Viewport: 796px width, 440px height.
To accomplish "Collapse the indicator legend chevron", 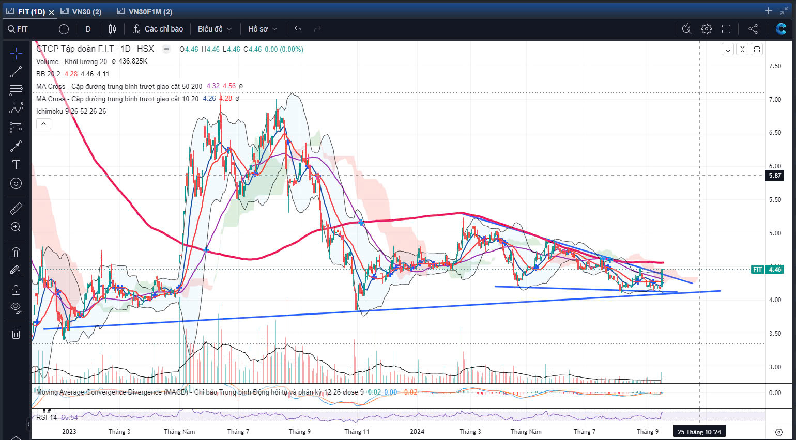I will [43, 124].
